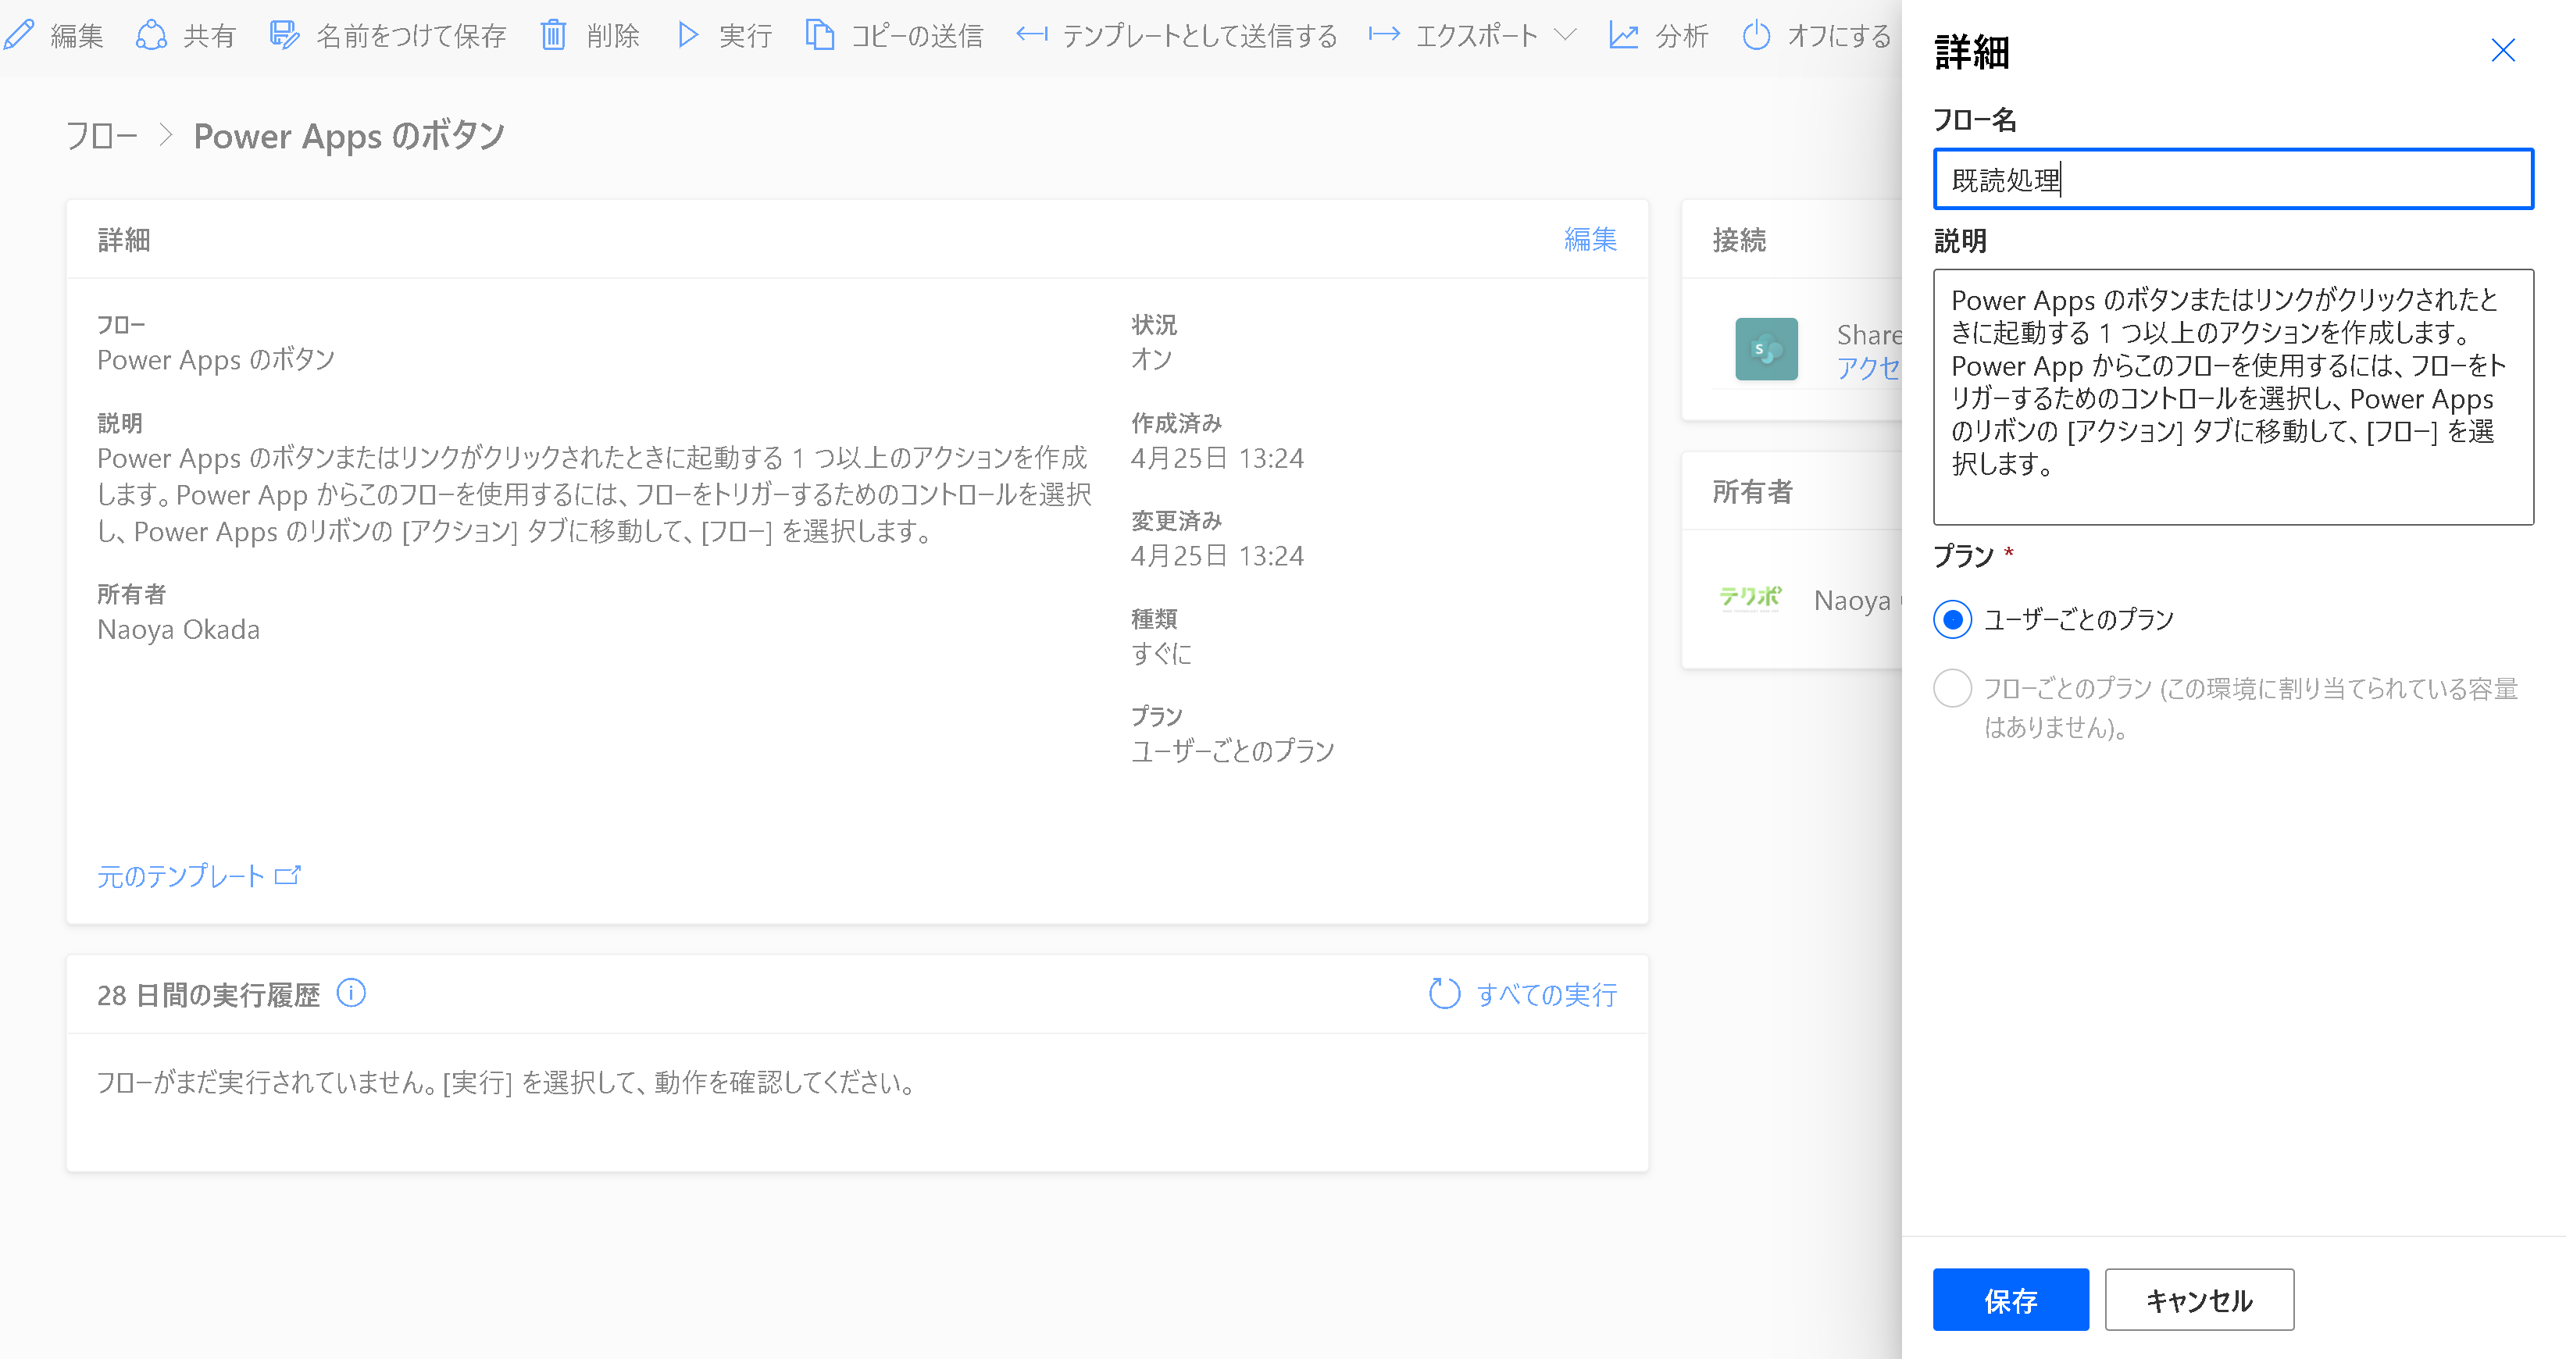This screenshot has width=2566, height=1359.
Task: Click the 実行 play icon
Action: pyautogui.click(x=687, y=36)
